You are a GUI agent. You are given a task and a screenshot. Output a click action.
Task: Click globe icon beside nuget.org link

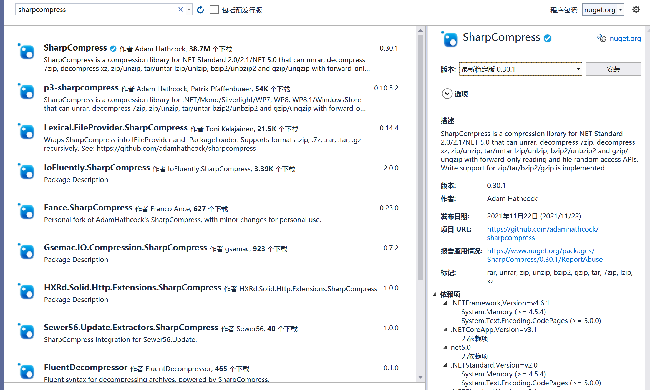[x=602, y=38]
